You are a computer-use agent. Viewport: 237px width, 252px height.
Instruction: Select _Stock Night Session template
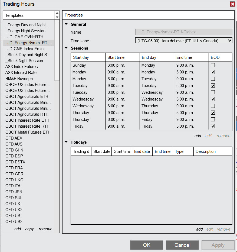tap(29, 61)
